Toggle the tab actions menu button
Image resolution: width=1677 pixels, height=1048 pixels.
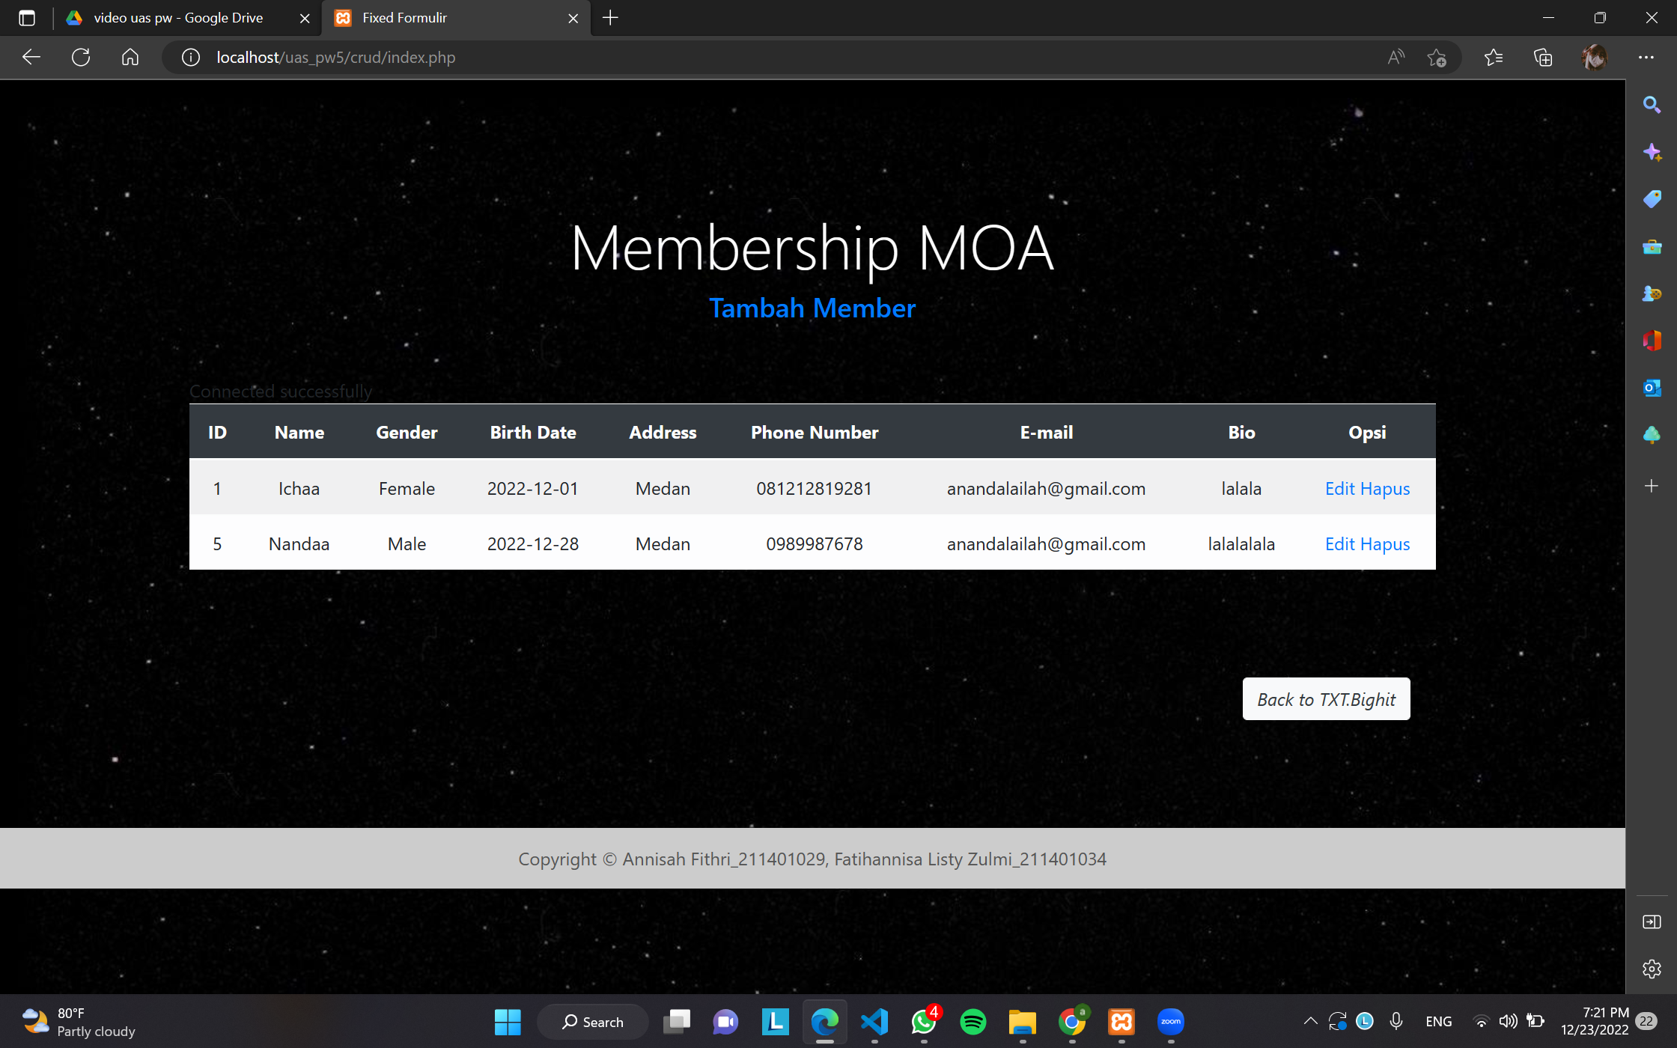(x=27, y=18)
